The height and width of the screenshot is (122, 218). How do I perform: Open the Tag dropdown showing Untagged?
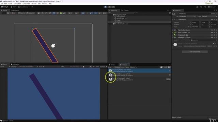[x=187, y=16]
